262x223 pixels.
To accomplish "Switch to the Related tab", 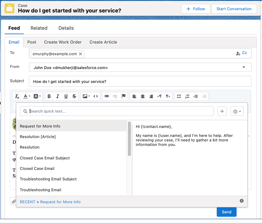I will (x=39, y=28).
